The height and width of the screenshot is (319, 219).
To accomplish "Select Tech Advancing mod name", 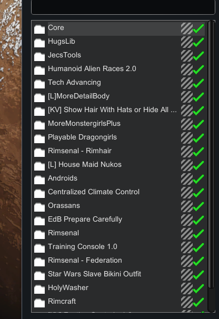I will (74, 83).
